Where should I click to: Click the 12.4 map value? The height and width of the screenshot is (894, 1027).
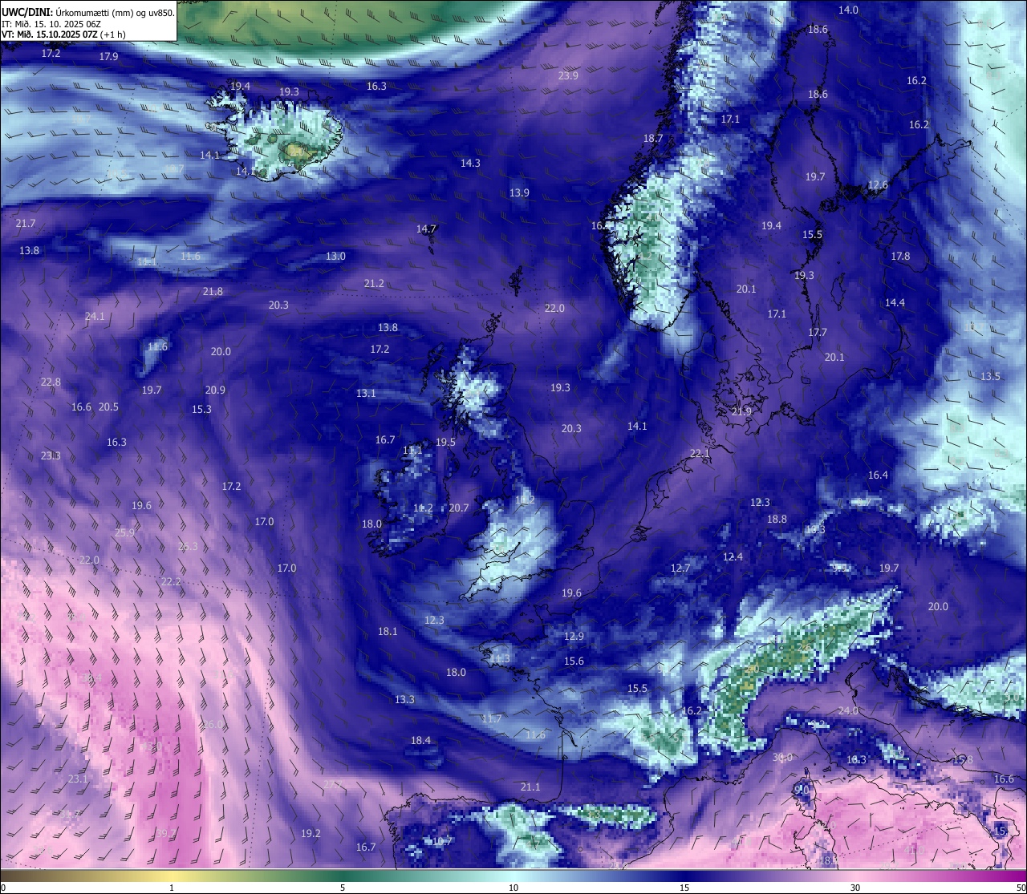(733, 556)
